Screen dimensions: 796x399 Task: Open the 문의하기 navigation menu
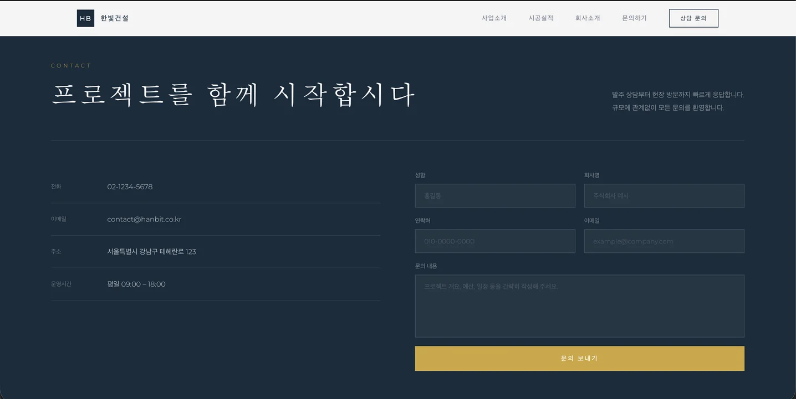click(x=634, y=17)
